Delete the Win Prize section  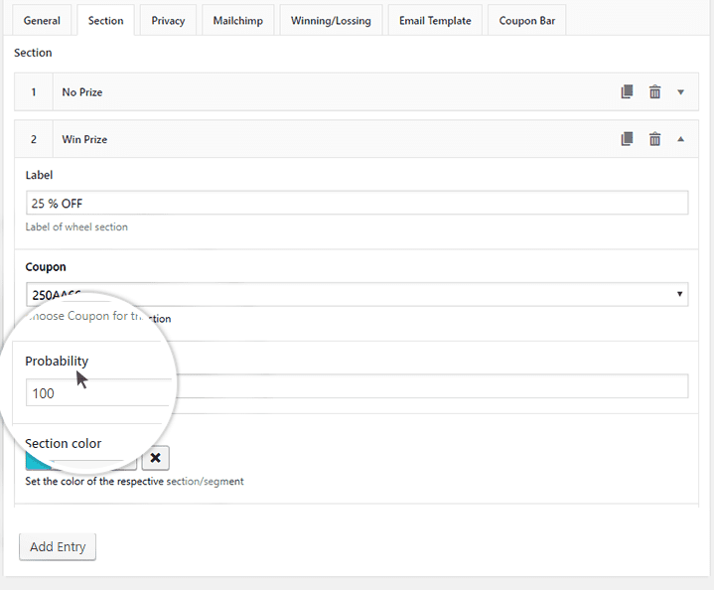[x=654, y=139]
